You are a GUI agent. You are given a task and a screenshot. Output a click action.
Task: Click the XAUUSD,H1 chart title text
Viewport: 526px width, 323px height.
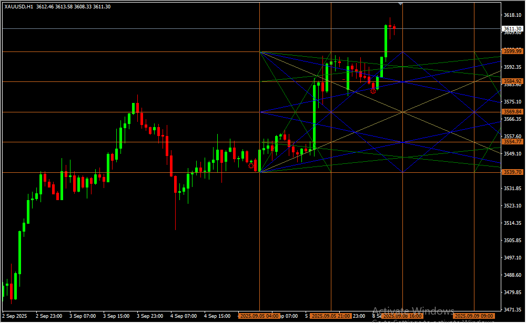tap(19, 7)
